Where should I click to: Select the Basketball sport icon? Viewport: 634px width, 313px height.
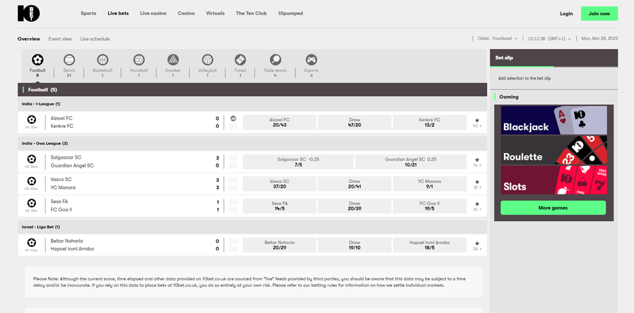pyautogui.click(x=103, y=61)
